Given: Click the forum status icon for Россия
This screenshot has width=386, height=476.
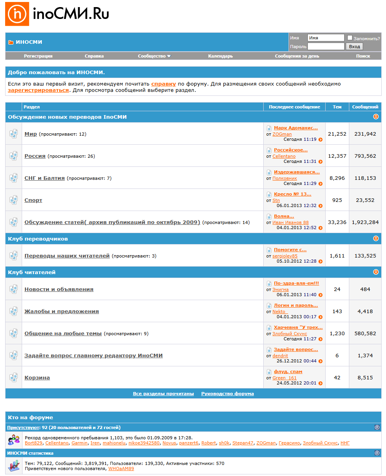Looking at the screenshot, I should (x=14, y=156).
